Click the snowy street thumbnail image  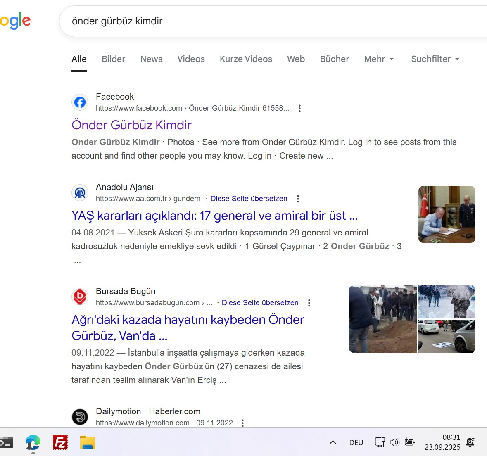click(x=447, y=302)
